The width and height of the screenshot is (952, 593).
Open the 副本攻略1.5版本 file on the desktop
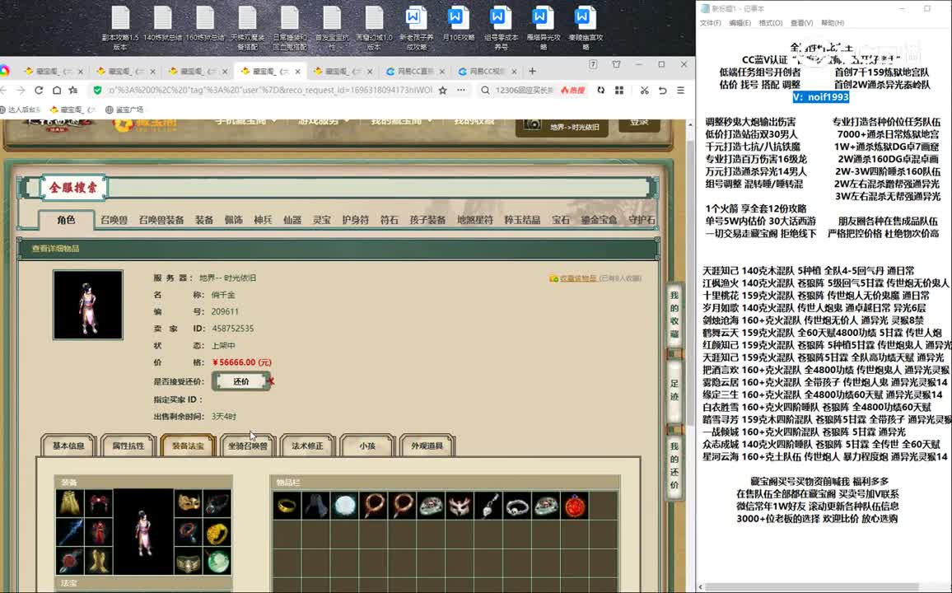(x=120, y=29)
